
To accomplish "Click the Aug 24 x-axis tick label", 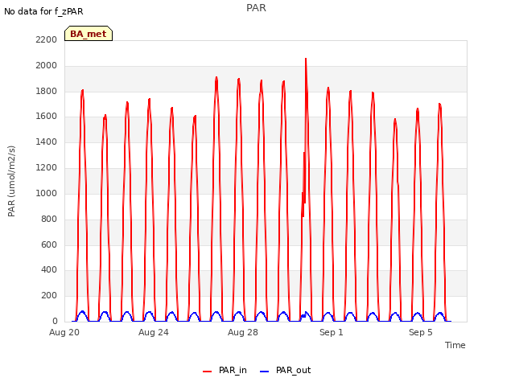I will [154, 332].
